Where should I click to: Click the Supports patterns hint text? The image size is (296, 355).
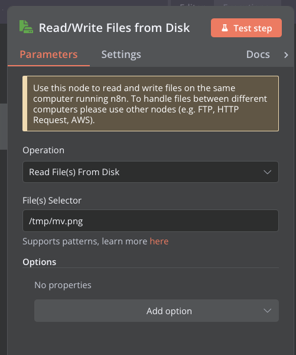point(85,241)
